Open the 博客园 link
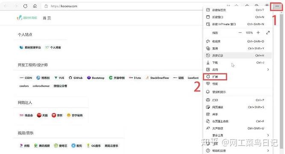The height and width of the screenshot is (154, 285). click(x=43, y=78)
